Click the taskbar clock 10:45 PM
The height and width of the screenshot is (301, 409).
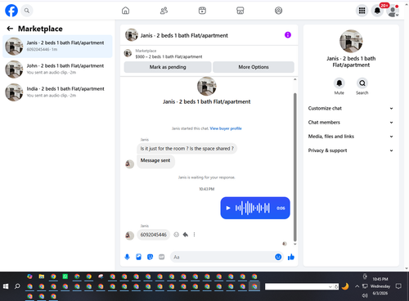pos(380,279)
